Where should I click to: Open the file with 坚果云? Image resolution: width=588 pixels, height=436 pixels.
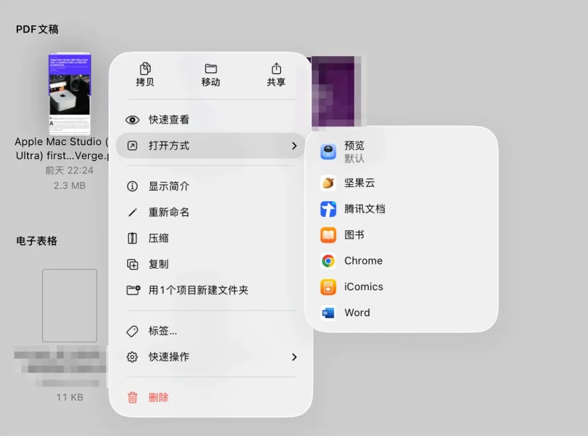coord(402,183)
